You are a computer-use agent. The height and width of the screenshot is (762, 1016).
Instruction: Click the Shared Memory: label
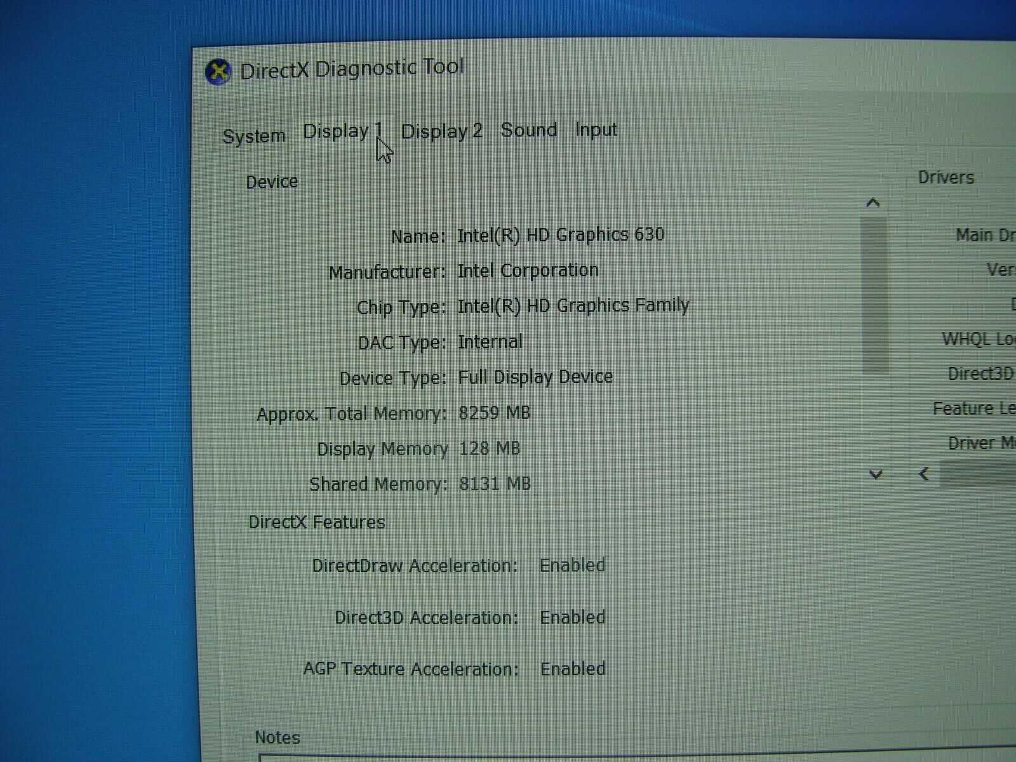[x=378, y=484]
